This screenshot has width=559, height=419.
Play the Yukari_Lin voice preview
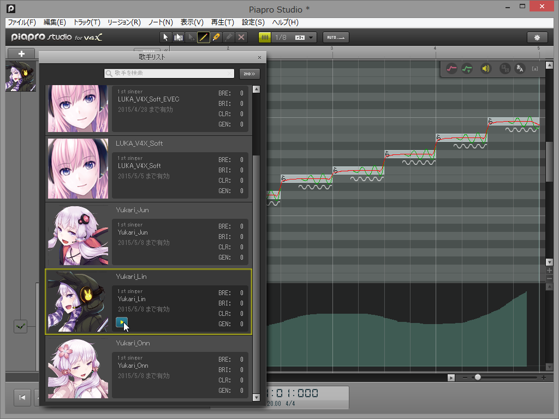tap(122, 322)
